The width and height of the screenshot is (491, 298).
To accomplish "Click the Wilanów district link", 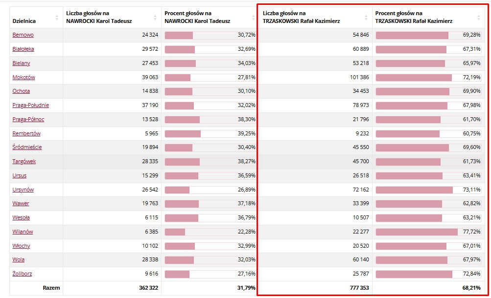I will (x=23, y=232).
